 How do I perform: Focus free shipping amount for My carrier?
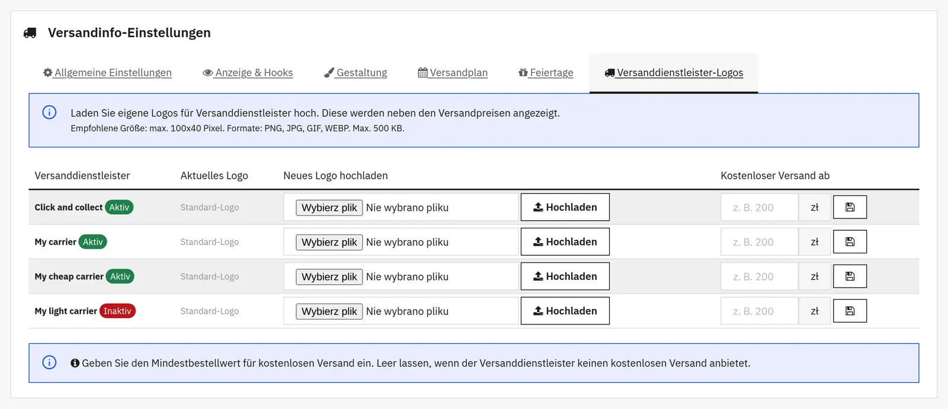point(760,241)
